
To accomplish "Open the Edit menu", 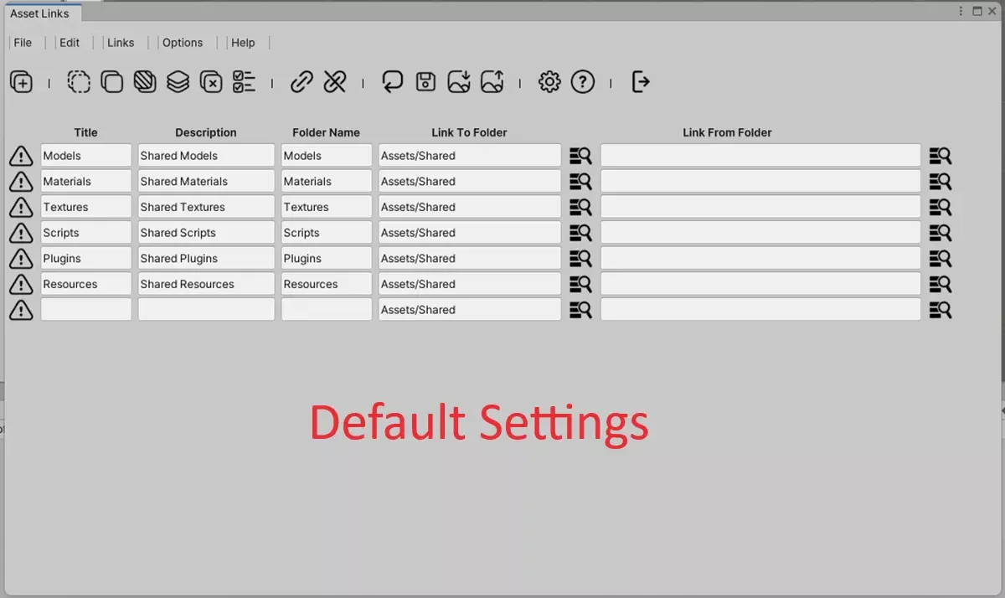I will tap(70, 43).
